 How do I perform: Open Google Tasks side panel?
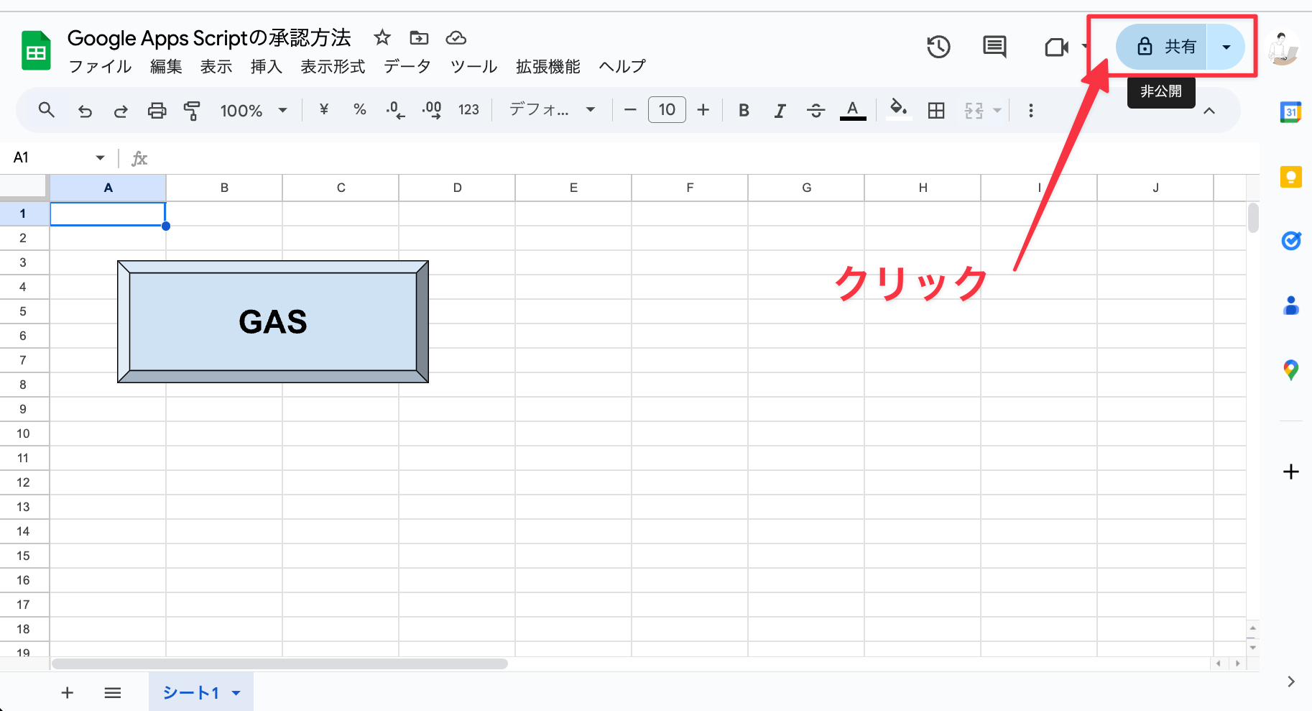[1291, 241]
